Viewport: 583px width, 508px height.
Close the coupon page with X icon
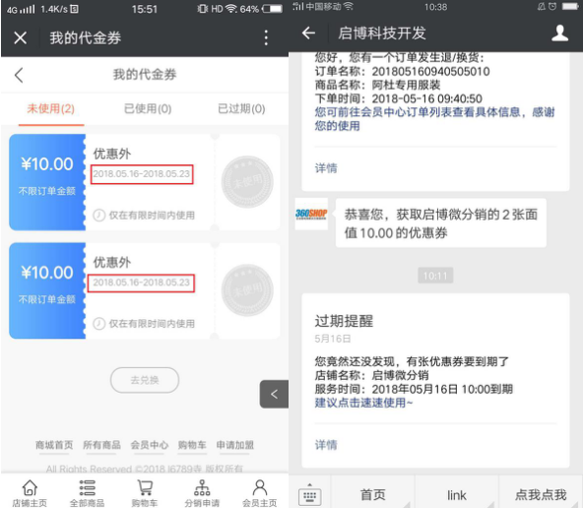pyautogui.click(x=20, y=37)
